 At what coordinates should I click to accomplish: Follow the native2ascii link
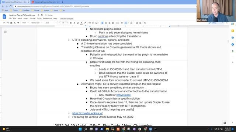[x=124, y=95]
